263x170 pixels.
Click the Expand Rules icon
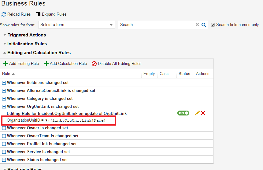[x=38, y=14]
